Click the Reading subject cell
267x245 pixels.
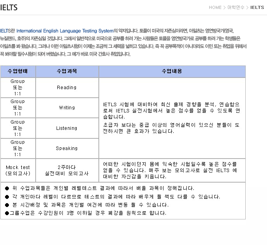pyautogui.click(x=67, y=88)
